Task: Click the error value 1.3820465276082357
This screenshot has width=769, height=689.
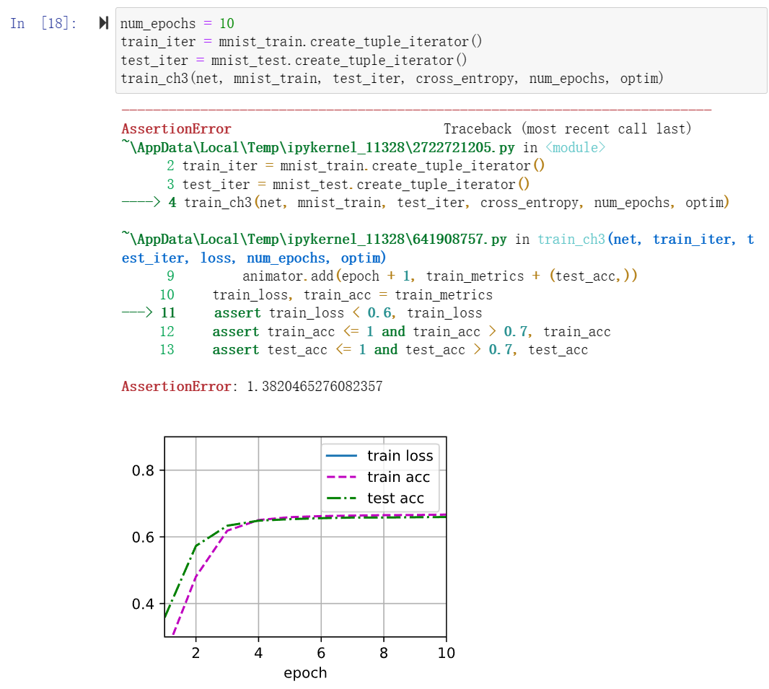Action: [315, 387]
